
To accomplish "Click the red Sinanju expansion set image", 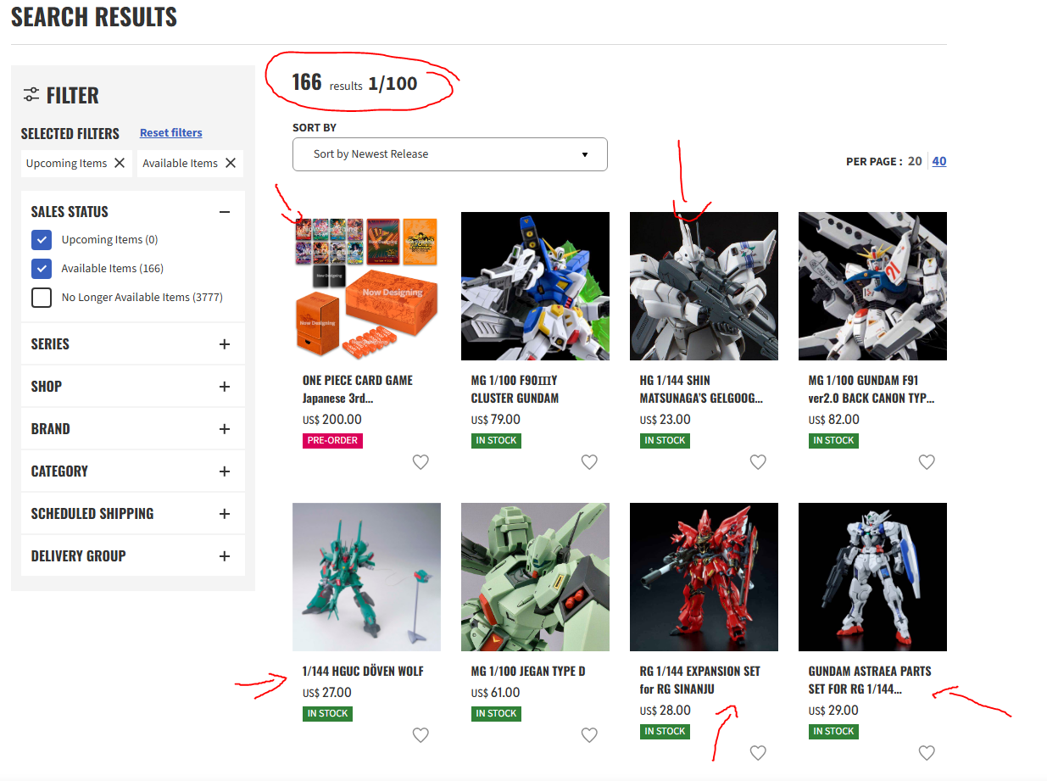I will click(x=704, y=577).
